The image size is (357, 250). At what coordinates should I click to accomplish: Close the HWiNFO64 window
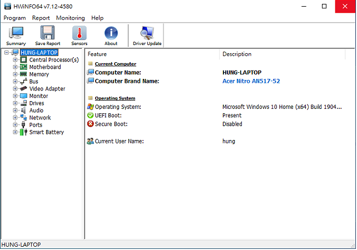345,6
